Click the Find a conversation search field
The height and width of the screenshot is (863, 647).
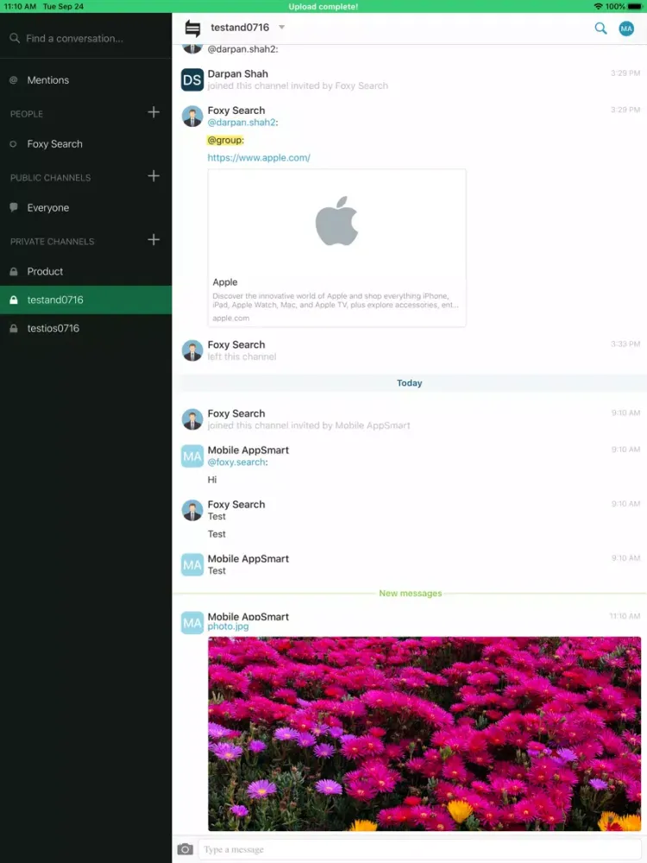[74, 39]
